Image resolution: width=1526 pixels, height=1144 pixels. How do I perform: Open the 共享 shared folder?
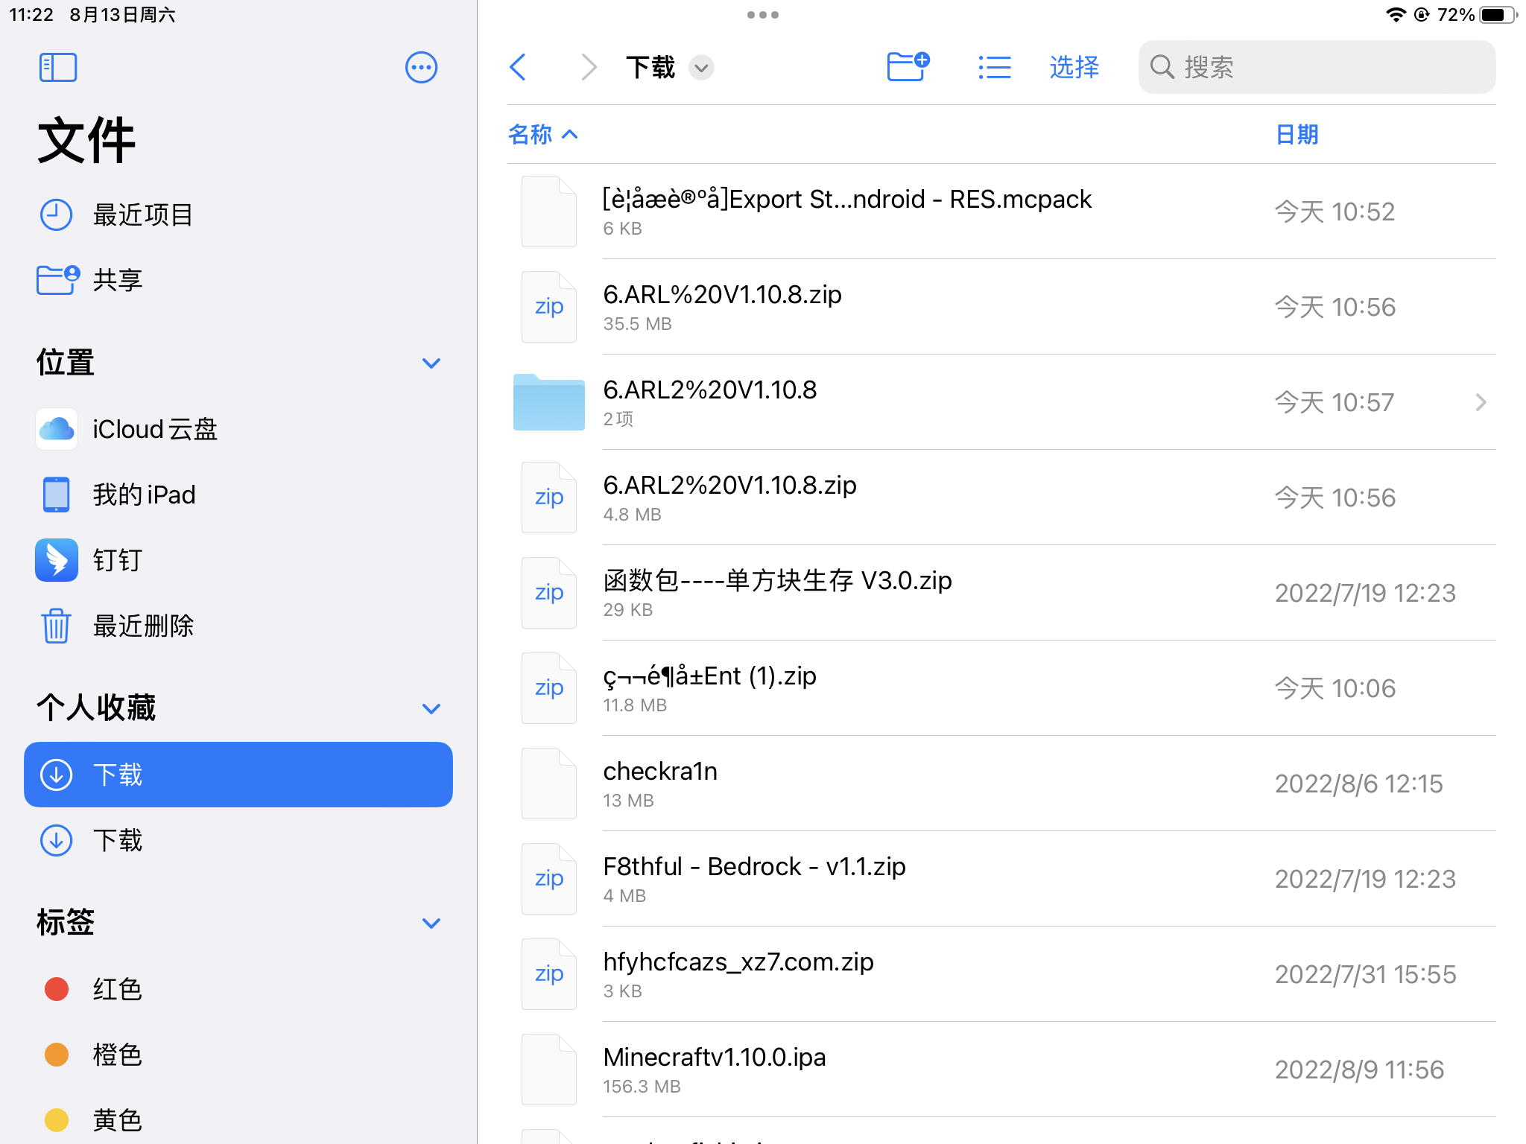(x=238, y=280)
